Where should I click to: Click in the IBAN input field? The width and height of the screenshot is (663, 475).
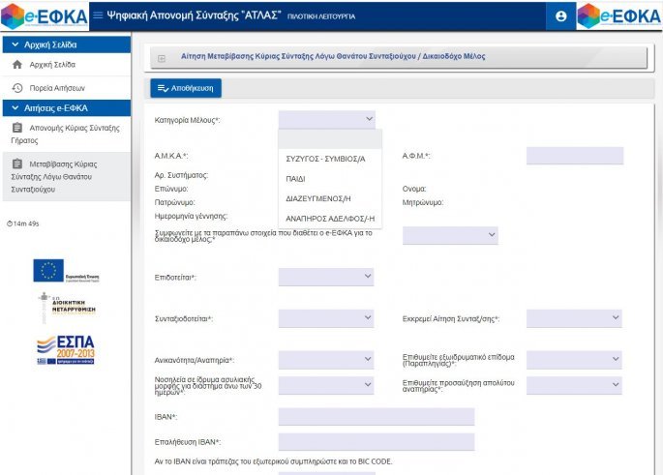pos(377,416)
